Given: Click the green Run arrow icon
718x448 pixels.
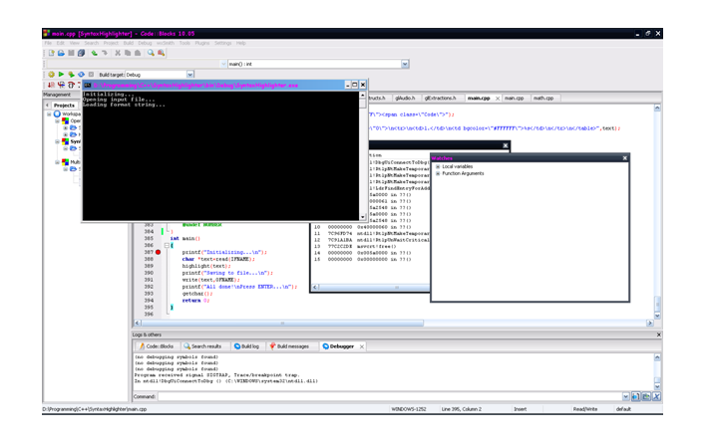Looking at the screenshot, I should 61,74.
